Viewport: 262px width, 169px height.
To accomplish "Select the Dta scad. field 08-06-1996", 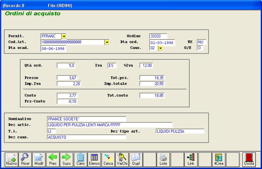I will [53, 49].
